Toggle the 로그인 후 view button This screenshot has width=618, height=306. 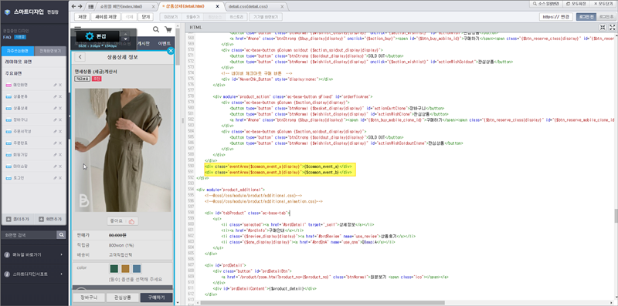(606, 17)
